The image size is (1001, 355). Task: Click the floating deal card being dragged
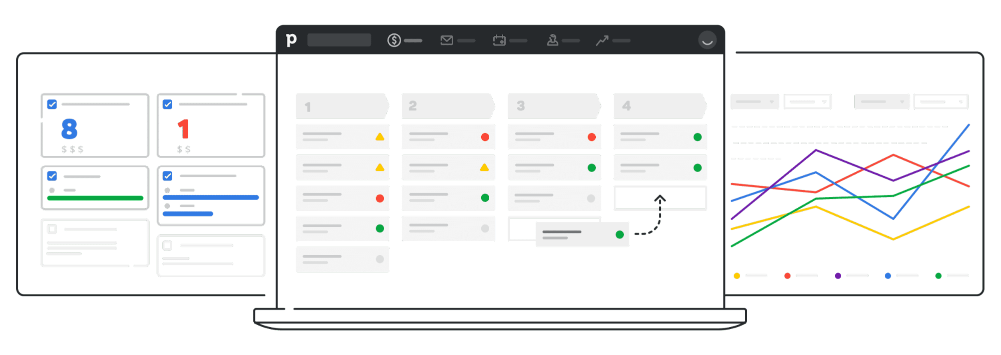coord(582,234)
